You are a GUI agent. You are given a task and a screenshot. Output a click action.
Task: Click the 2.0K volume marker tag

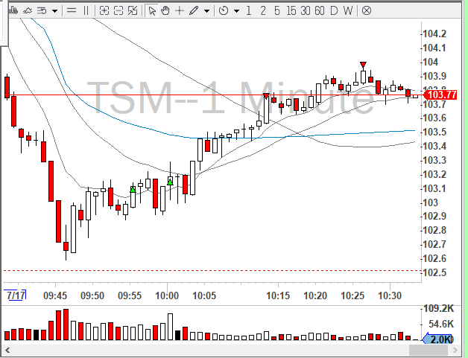438,339
